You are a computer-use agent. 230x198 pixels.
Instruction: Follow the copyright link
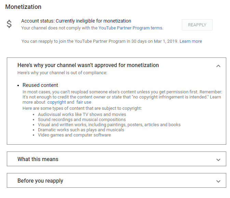pos(56,102)
